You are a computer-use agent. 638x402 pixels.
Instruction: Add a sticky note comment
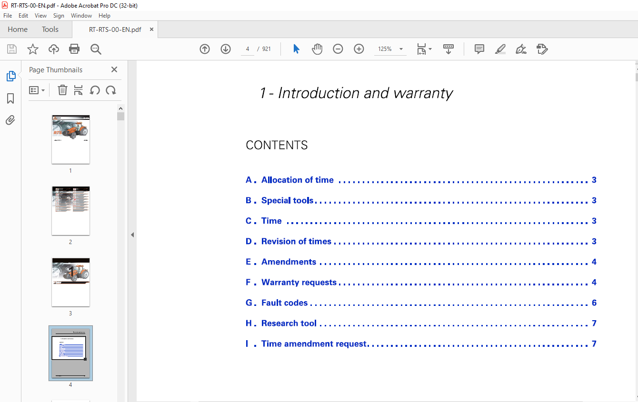[479, 49]
